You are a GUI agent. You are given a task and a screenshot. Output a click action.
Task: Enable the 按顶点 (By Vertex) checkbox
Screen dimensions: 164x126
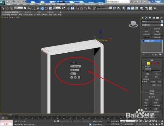point(143,66)
